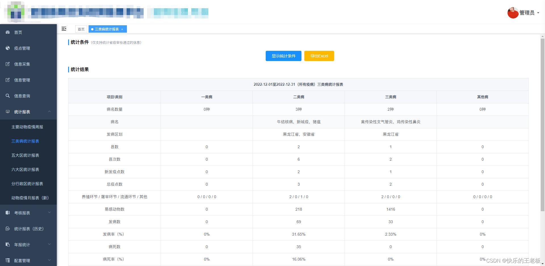This screenshot has height=266, width=545.
Task: Open 主要动物疫情周报 menu item
Action: pos(27,127)
